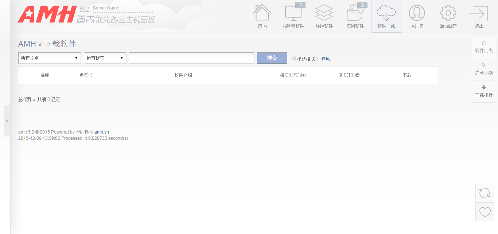Click the refresh arrows icon
The width and height of the screenshot is (498, 234).
click(485, 193)
